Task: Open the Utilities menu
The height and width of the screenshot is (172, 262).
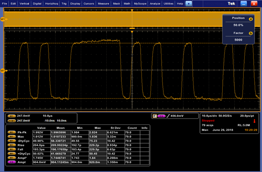Action: tap(168, 4)
